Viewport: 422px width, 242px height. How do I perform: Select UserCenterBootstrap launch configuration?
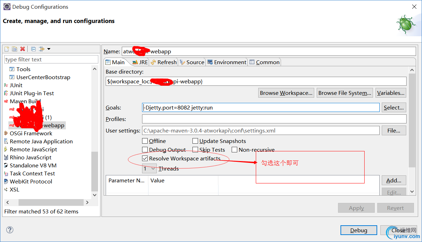[43, 77]
